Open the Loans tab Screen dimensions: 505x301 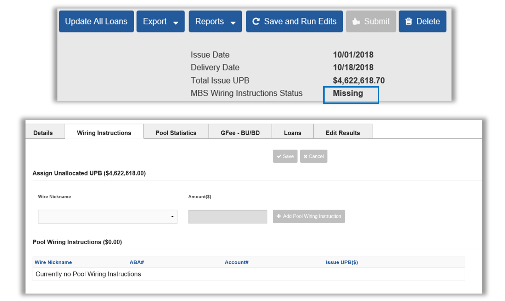[293, 132]
